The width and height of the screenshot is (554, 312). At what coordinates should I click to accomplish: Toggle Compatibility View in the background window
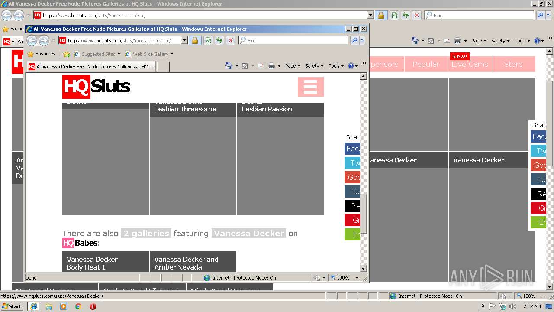click(394, 15)
